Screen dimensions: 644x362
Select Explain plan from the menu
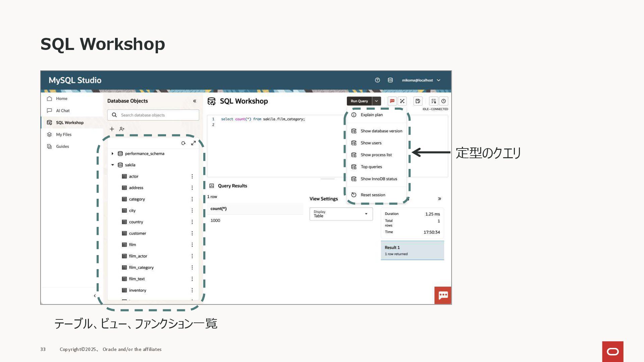tap(371, 115)
